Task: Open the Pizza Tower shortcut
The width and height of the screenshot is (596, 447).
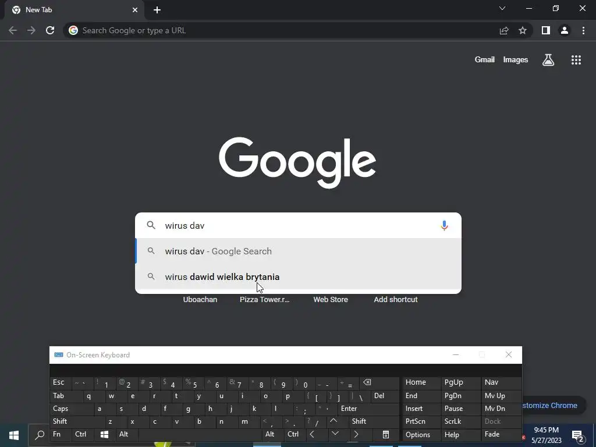Action: [x=265, y=300]
